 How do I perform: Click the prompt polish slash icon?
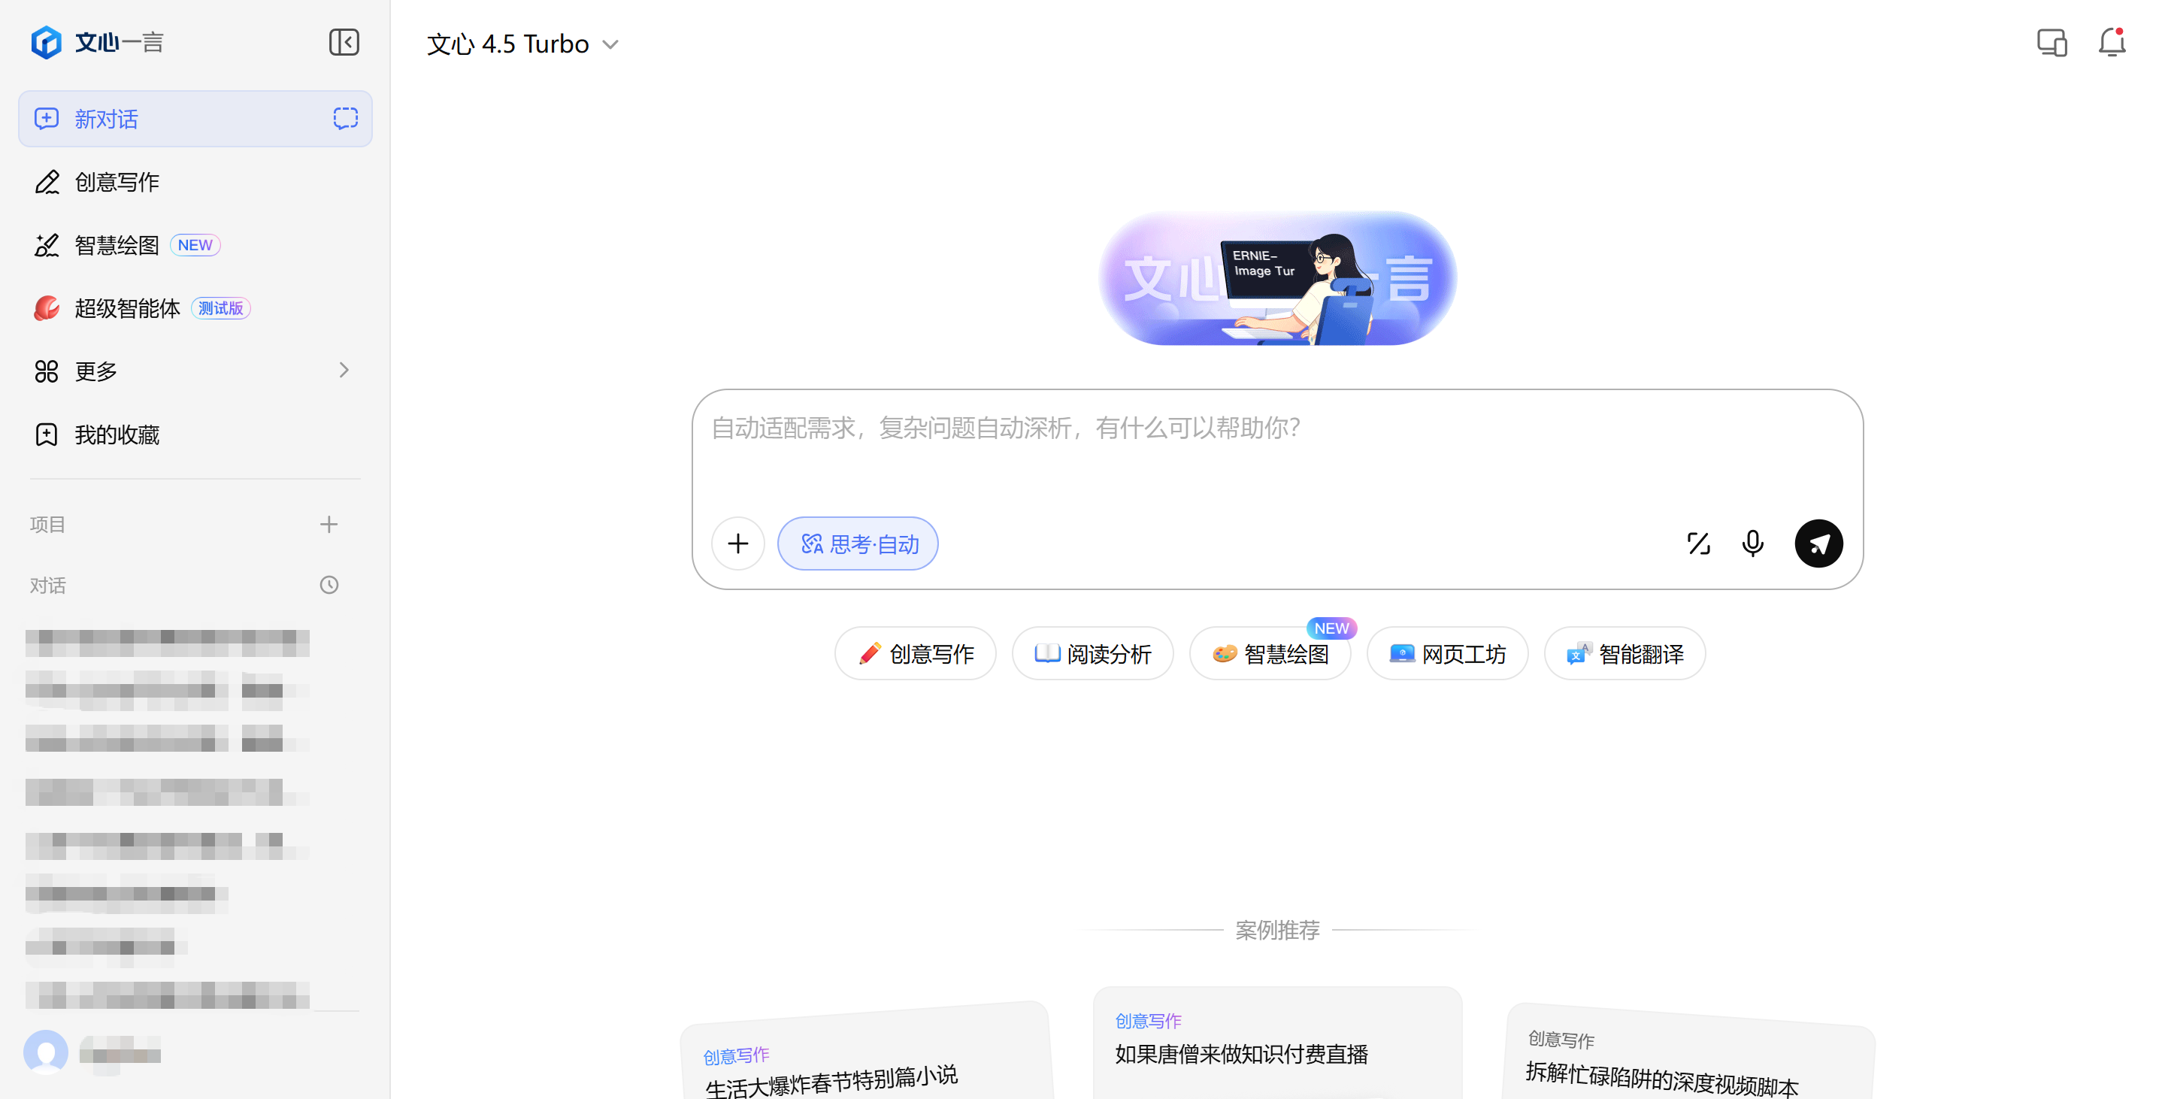[x=1699, y=543]
